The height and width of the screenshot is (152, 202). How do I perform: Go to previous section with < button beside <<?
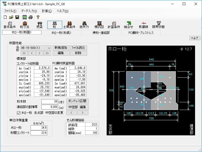[32, 53]
